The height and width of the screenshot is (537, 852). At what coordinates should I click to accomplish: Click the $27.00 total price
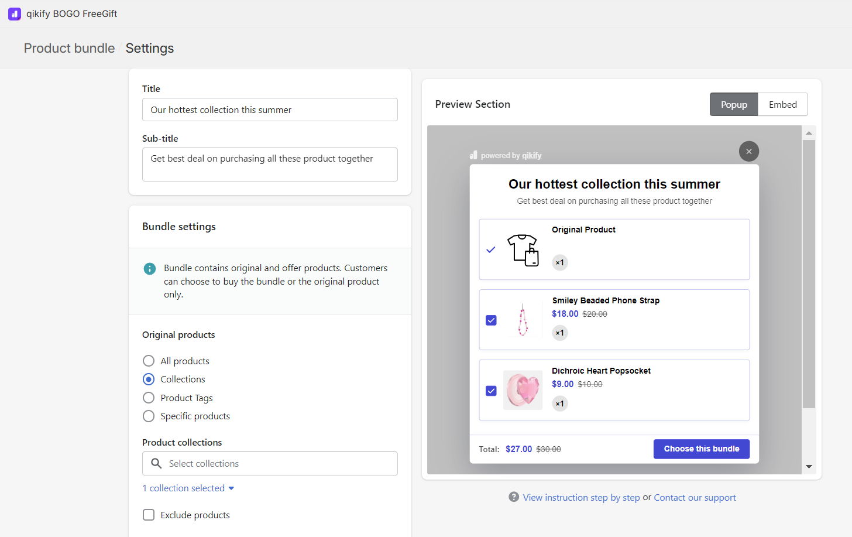[x=518, y=449]
